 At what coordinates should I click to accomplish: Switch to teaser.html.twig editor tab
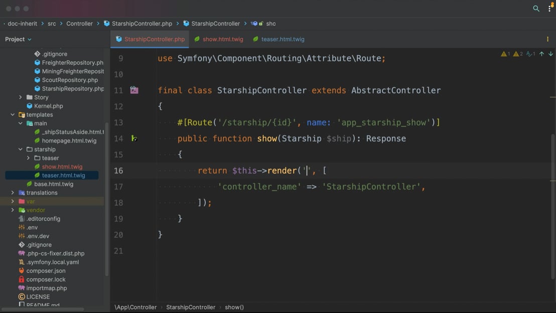279,39
